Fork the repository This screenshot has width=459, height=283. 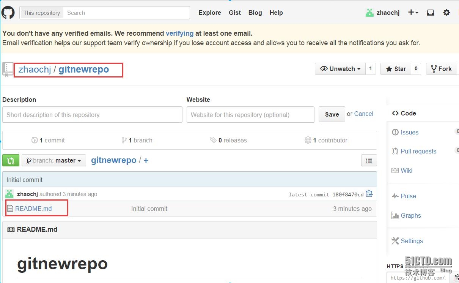click(x=442, y=69)
